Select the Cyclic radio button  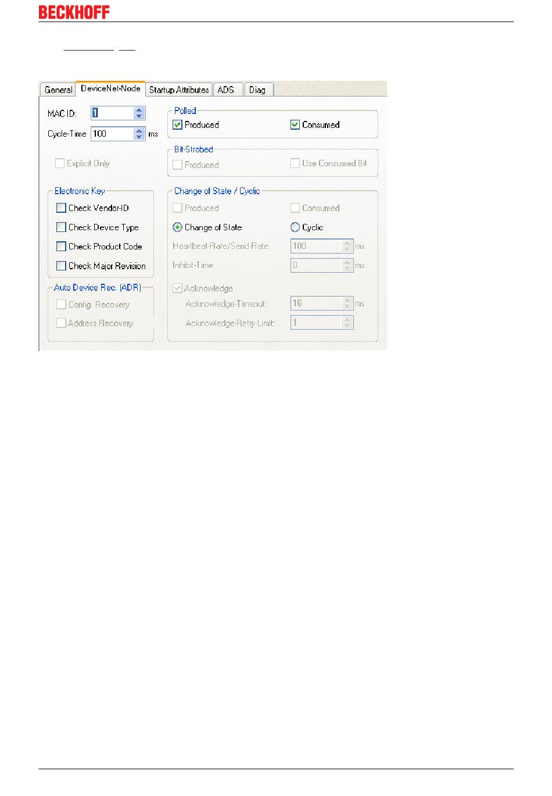[x=295, y=227]
